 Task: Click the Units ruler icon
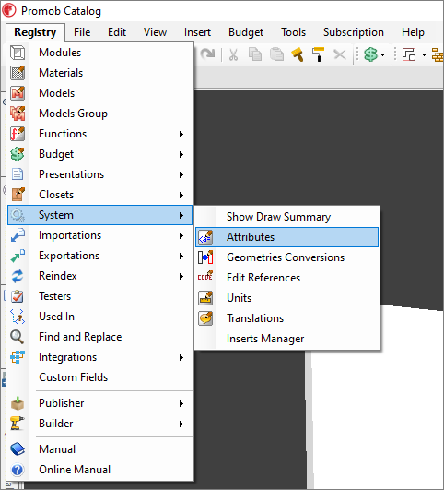click(205, 298)
